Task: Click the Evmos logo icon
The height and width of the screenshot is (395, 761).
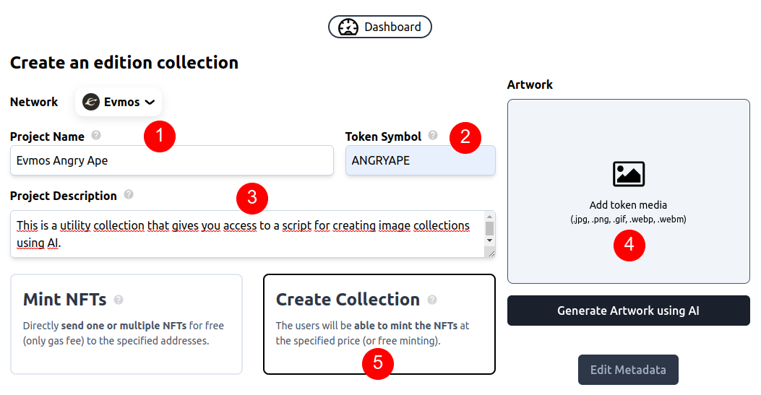Action: [x=91, y=102]
